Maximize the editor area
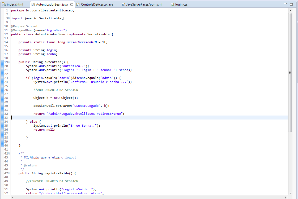Viewport: 298px width, 199px height. 291,4
